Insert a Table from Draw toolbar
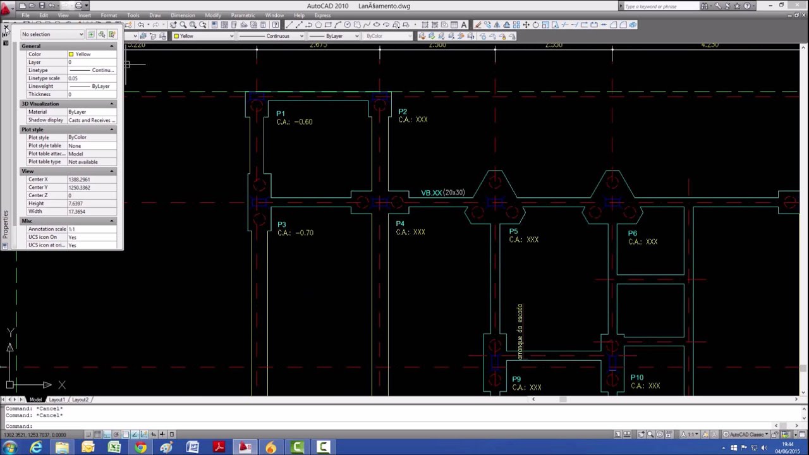 click(454, 25)
